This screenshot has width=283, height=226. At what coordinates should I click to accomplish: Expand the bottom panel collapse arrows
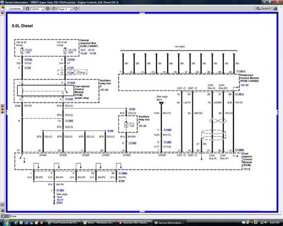coord(142,212)
